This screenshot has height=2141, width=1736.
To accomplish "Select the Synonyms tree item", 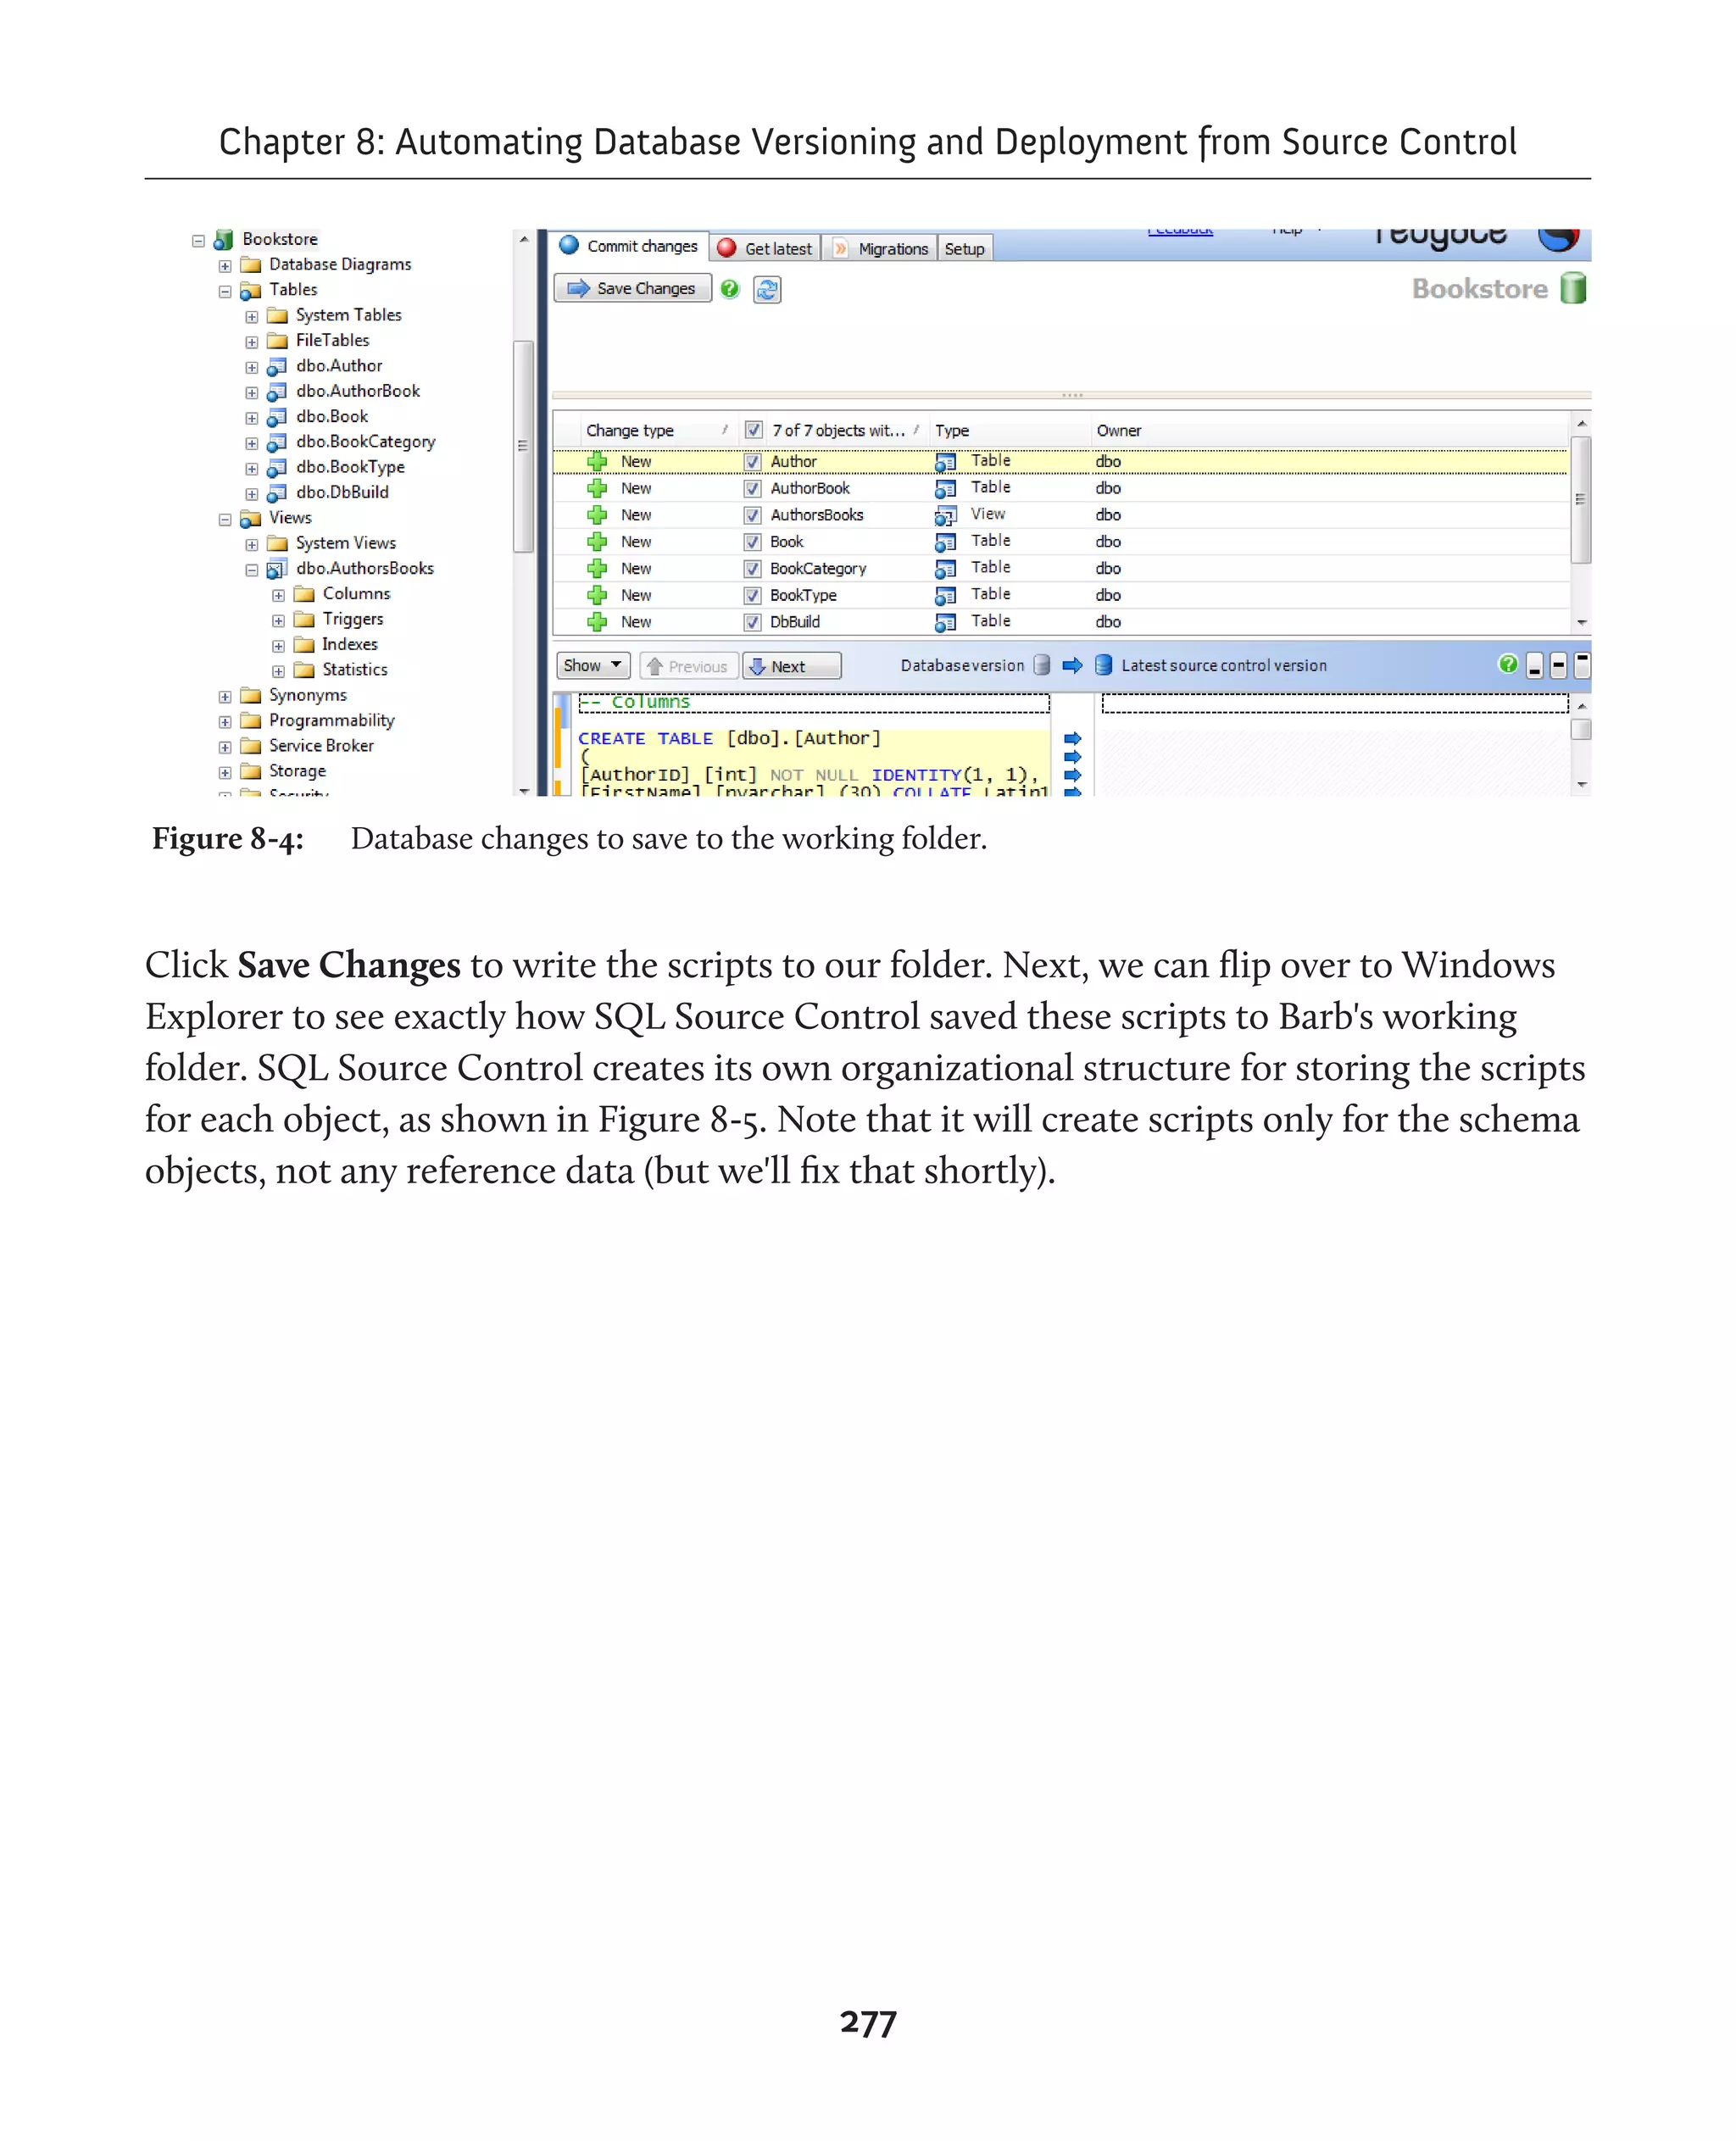I will [307, 696].
